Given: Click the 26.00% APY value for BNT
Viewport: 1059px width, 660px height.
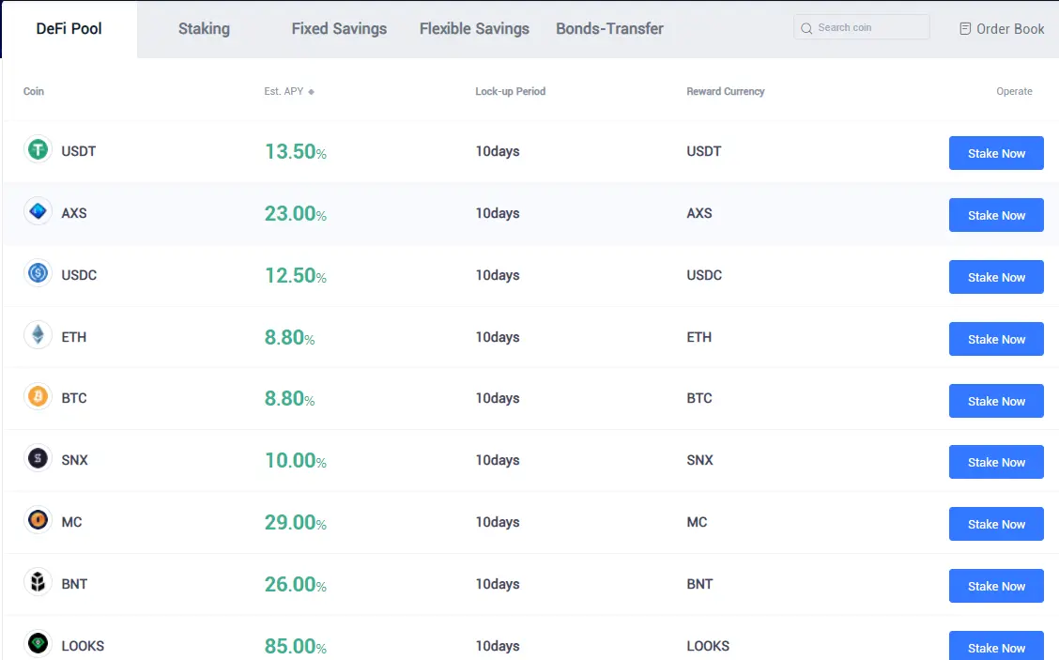Looking at the screenshot, I should (x=295, y=584).
